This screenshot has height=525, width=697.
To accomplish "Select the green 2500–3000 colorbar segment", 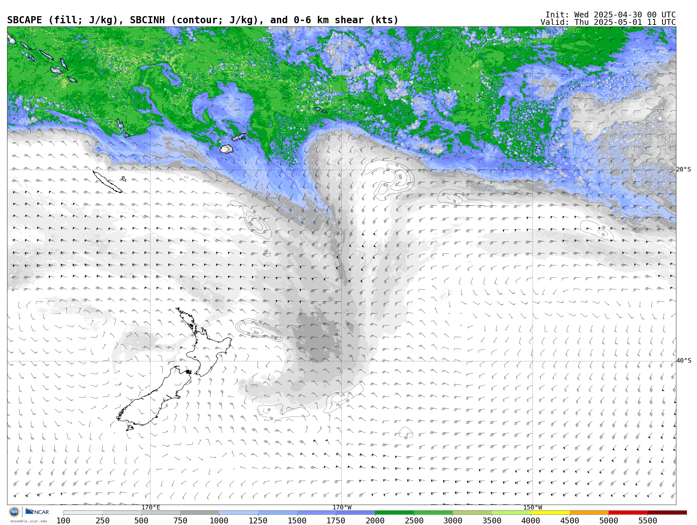I will (433, 513).
